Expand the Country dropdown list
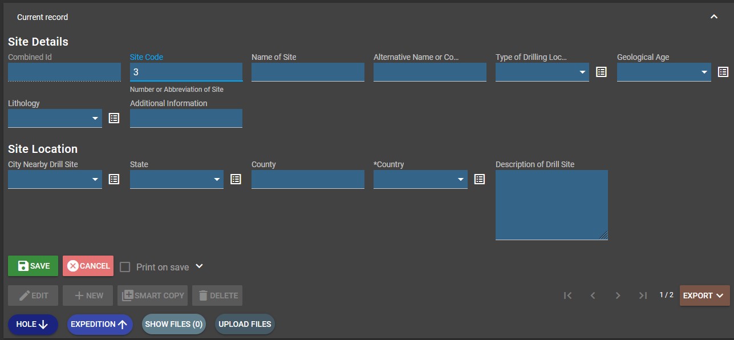This screenshot has height=340, width=734. (x=420, y=180)
